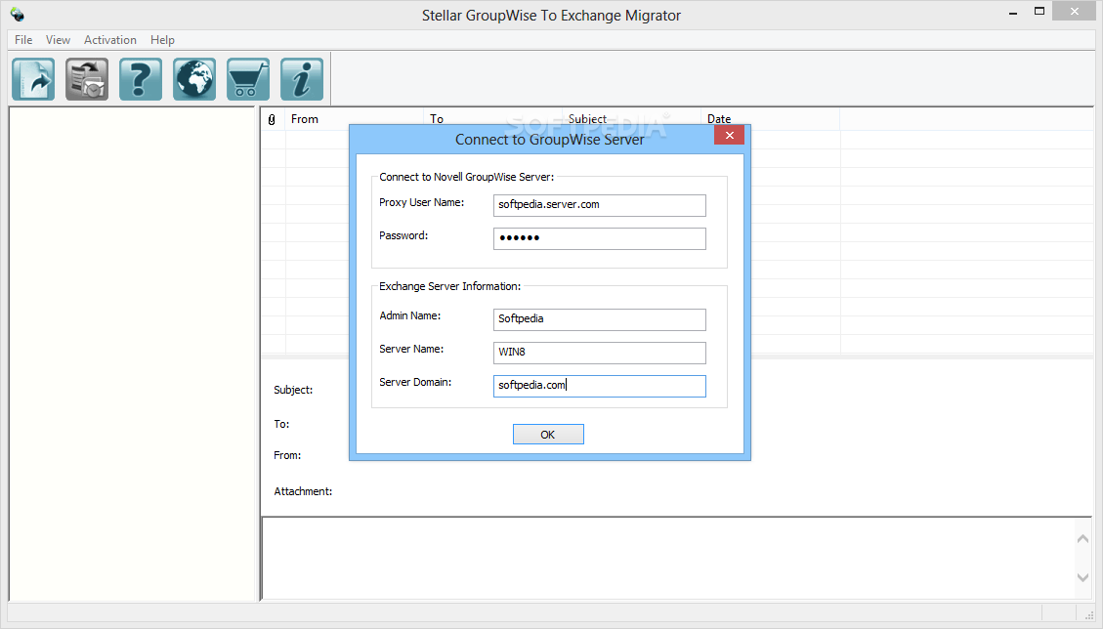
Task: Click the resize grip in status bar
Action: pyautogui.click(x=1089, y=615)
